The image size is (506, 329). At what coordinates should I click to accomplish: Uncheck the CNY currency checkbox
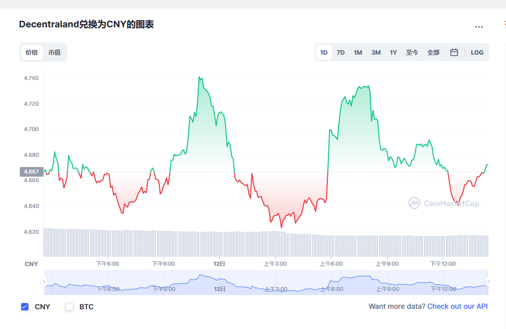tap(25, 307)
